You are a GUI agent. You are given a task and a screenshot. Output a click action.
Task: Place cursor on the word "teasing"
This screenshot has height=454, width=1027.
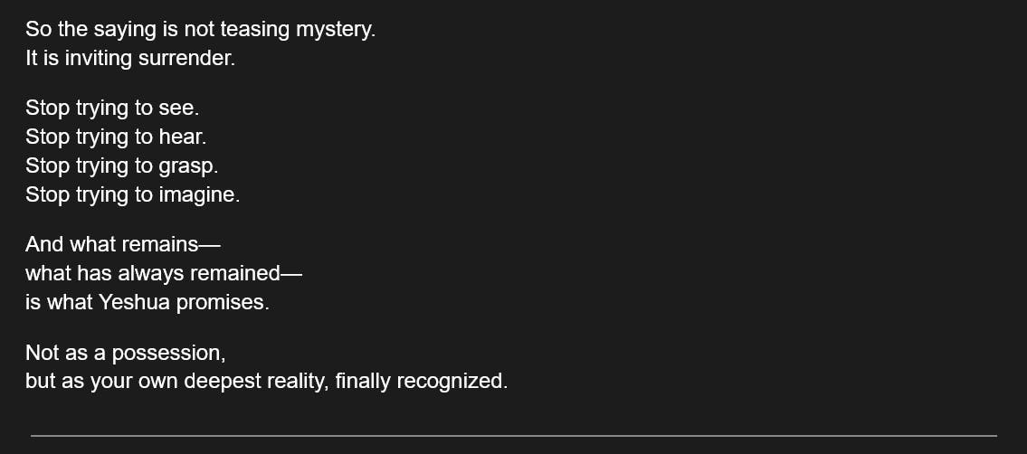254,30
